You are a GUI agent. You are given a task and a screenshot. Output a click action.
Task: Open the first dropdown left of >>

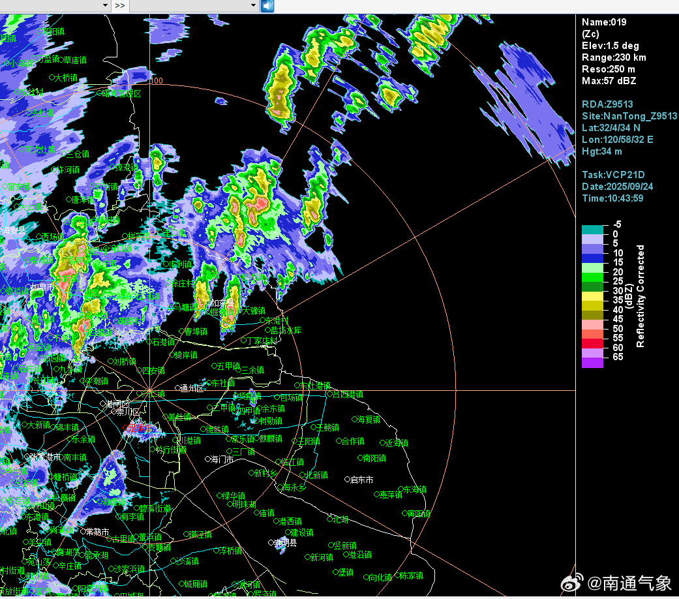point(55,6)
